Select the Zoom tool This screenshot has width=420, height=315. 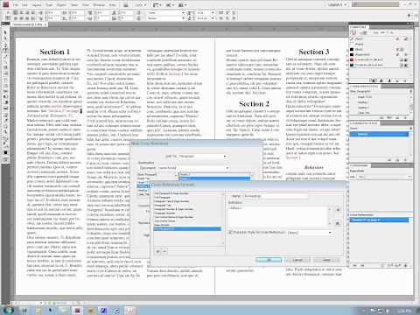(x=5, y=131)
